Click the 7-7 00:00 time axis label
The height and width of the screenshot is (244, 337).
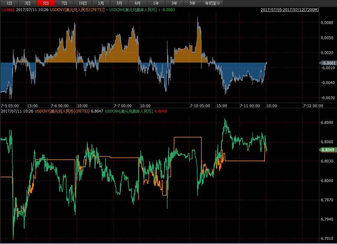tap(123, 106)
